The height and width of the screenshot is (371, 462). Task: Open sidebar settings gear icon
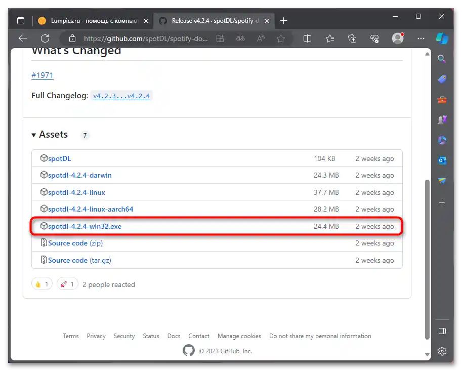tap(442, 351)
